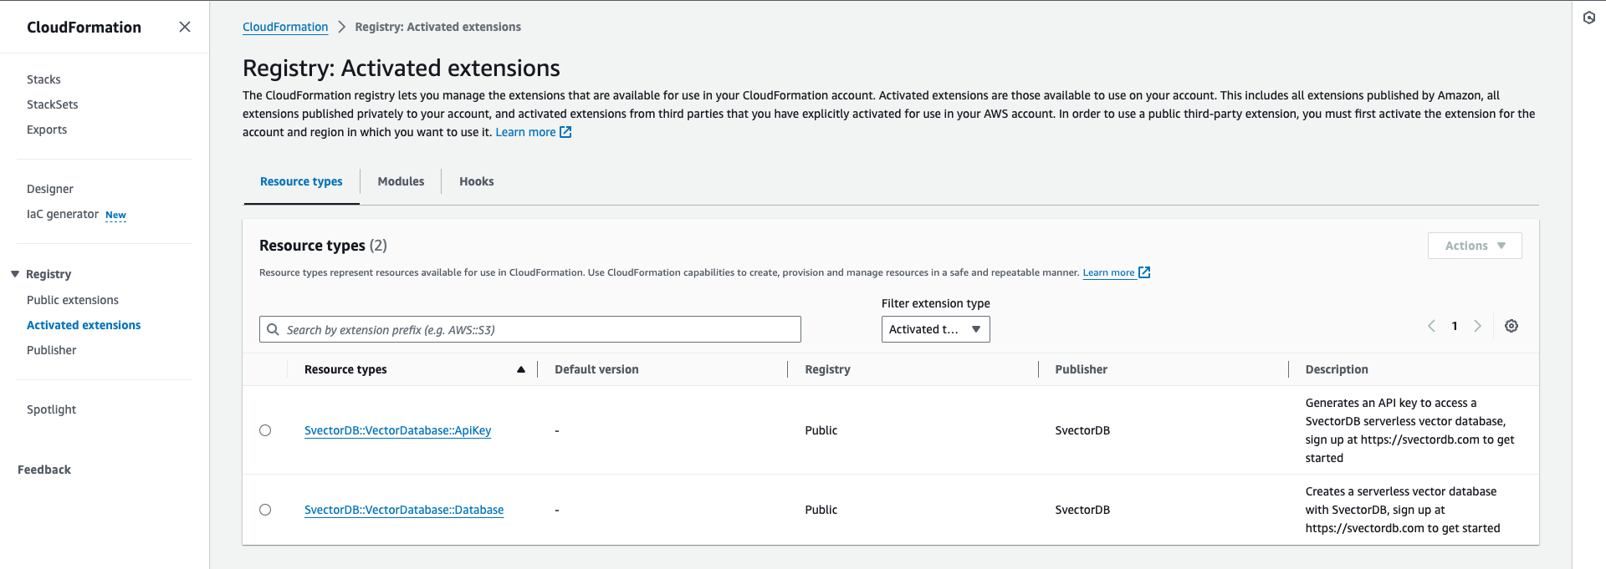The image size is (1606, 569).
Task: Open Designer in the sidebar
Action: (x=50, y=189)
